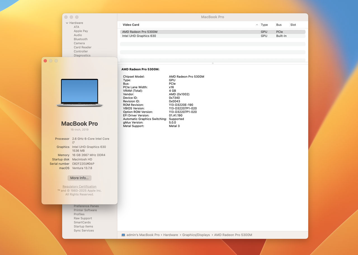Image resolution: width=358 pixels, height=255 pixels.
Task: Select Apple Pay in the sidebar
Action: [x=81, y=31]
